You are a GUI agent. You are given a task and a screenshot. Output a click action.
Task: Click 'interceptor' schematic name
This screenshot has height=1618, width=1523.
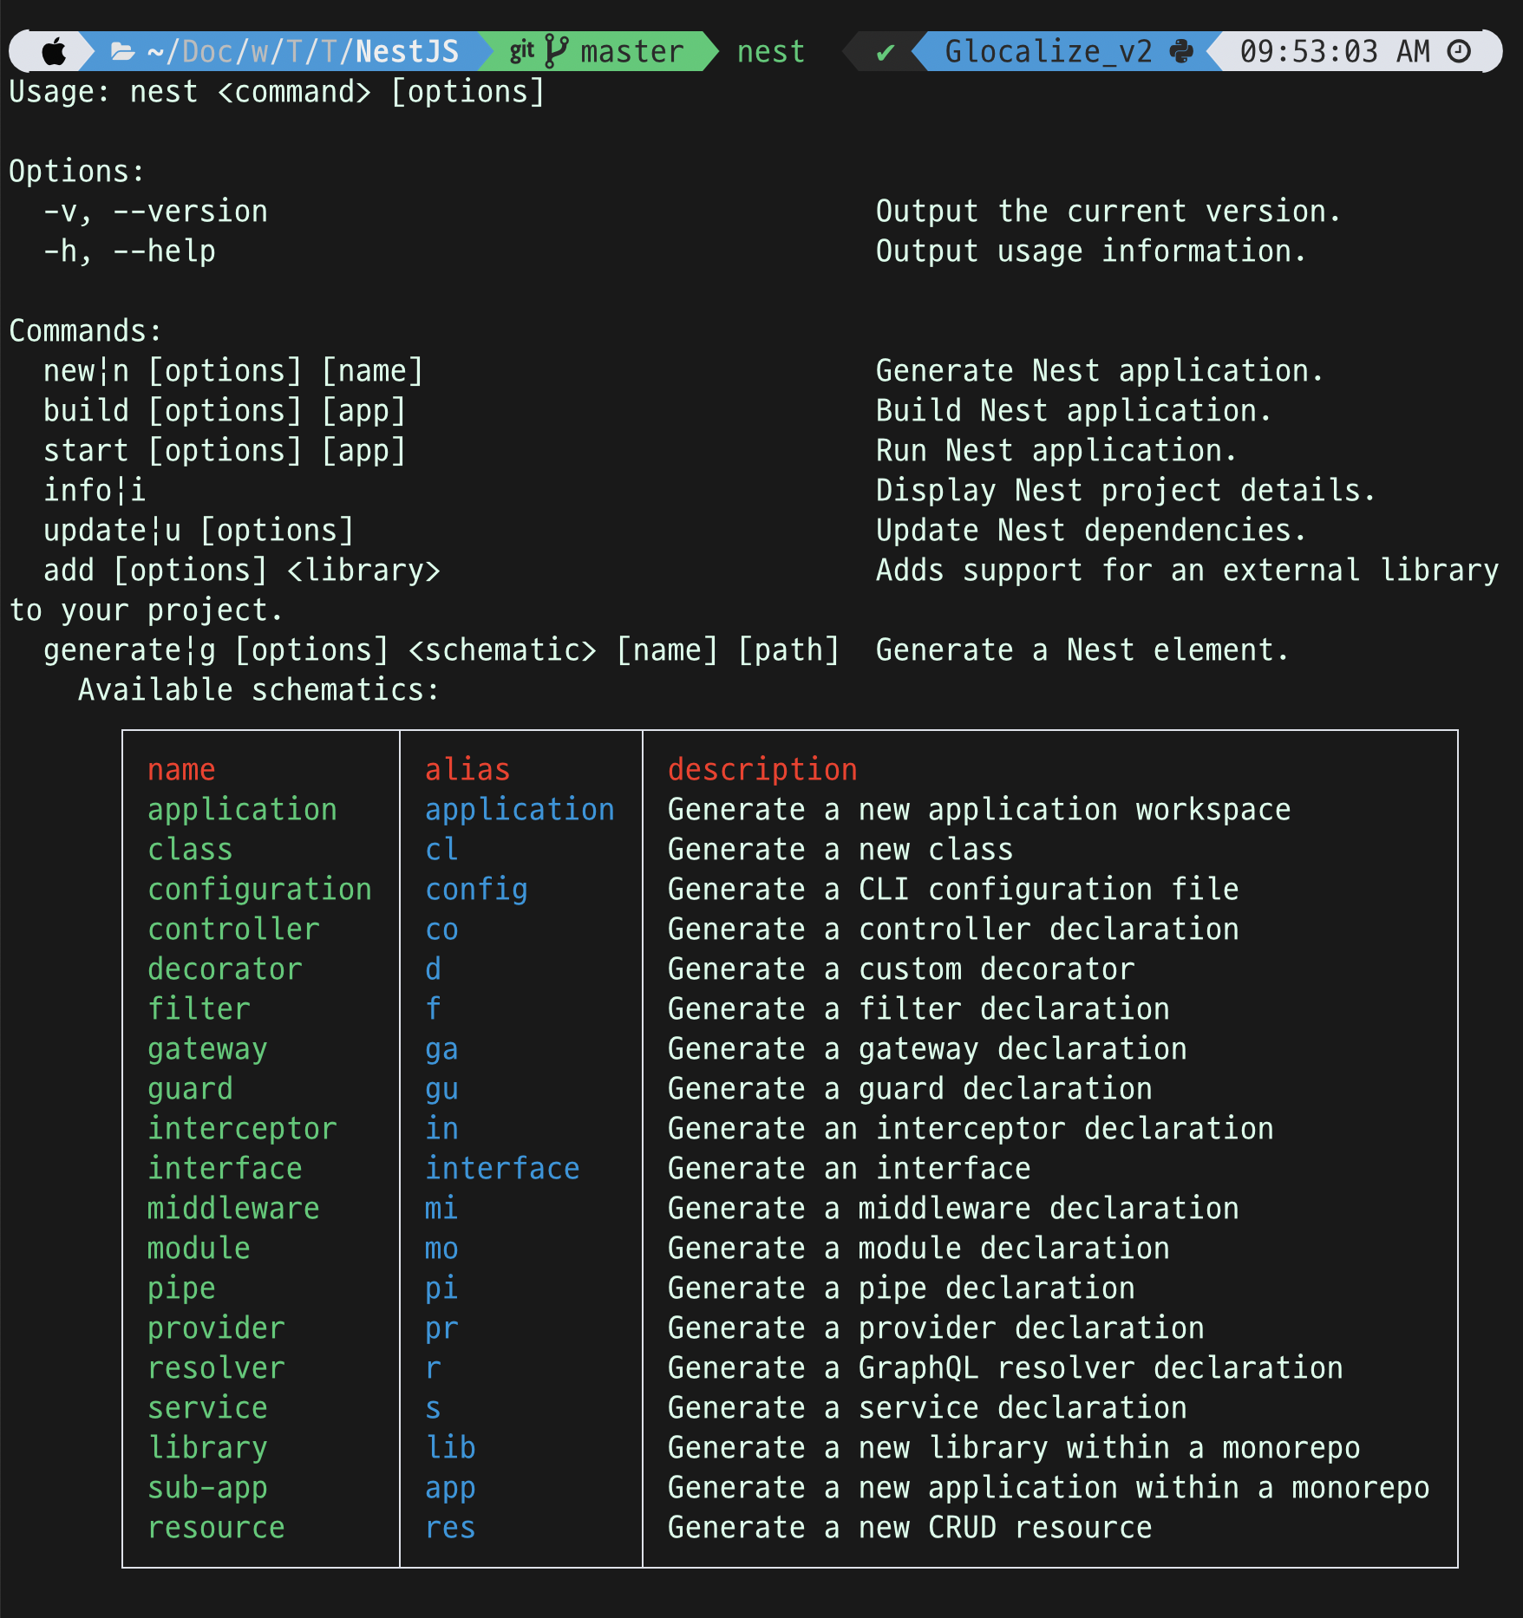242,1129
